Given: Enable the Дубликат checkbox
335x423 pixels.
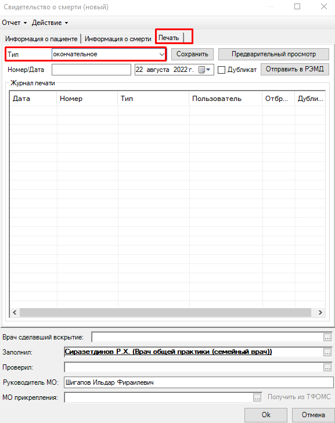Looking at the screenshot, I should point(221,70).
